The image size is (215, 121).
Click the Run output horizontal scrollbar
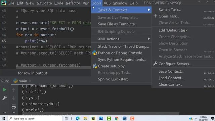tap(100, 114)
